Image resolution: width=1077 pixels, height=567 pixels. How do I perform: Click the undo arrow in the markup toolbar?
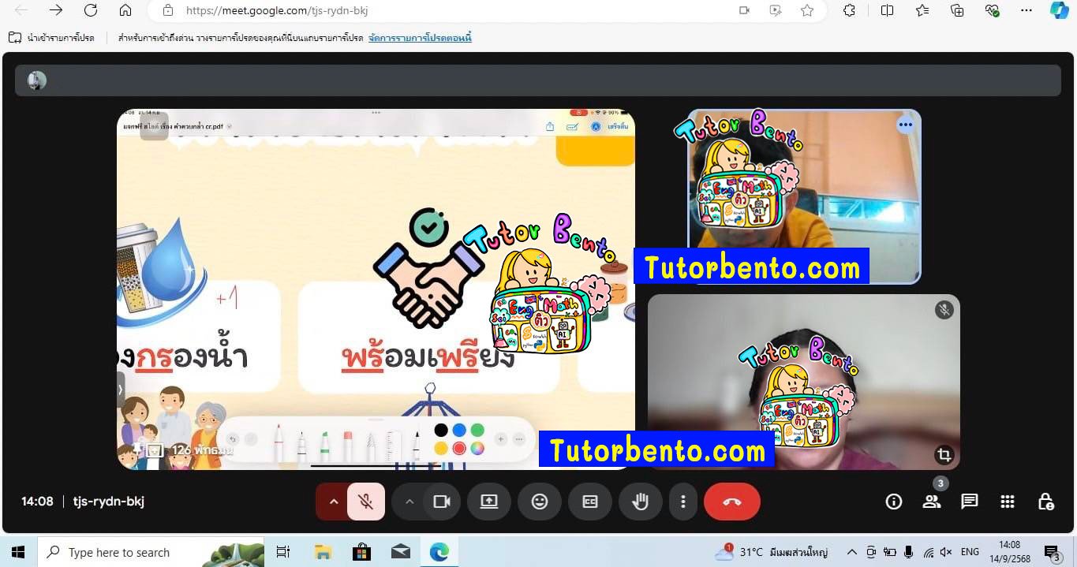pyautogui.click(x=232, y=439)
